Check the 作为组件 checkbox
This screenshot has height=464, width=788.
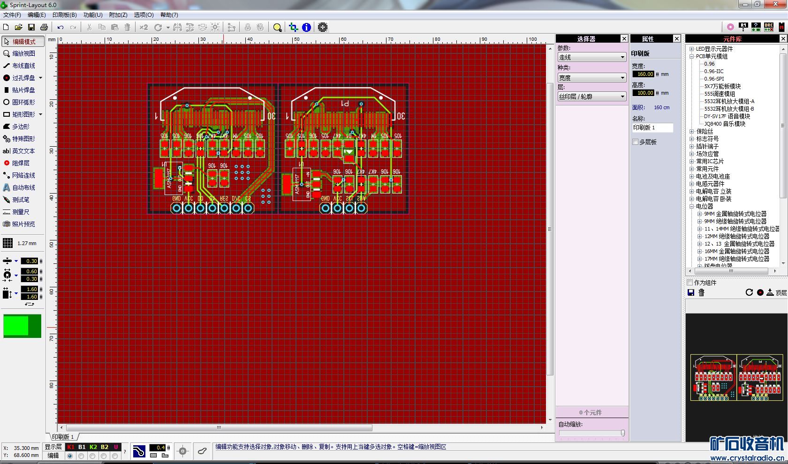(690, 283)
